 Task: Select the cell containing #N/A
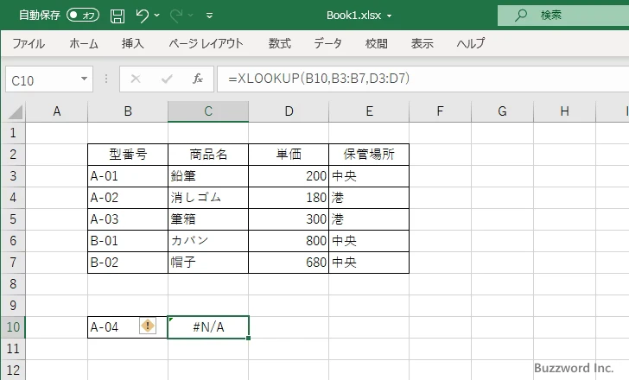(x=208, y=327)
